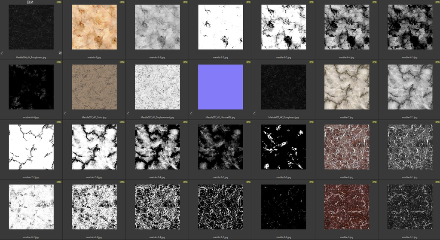This screenshot has height=240, width=440.
Task: Click the file name Marble007_4K_Roughness.jpg
Action: click(284, 117)
